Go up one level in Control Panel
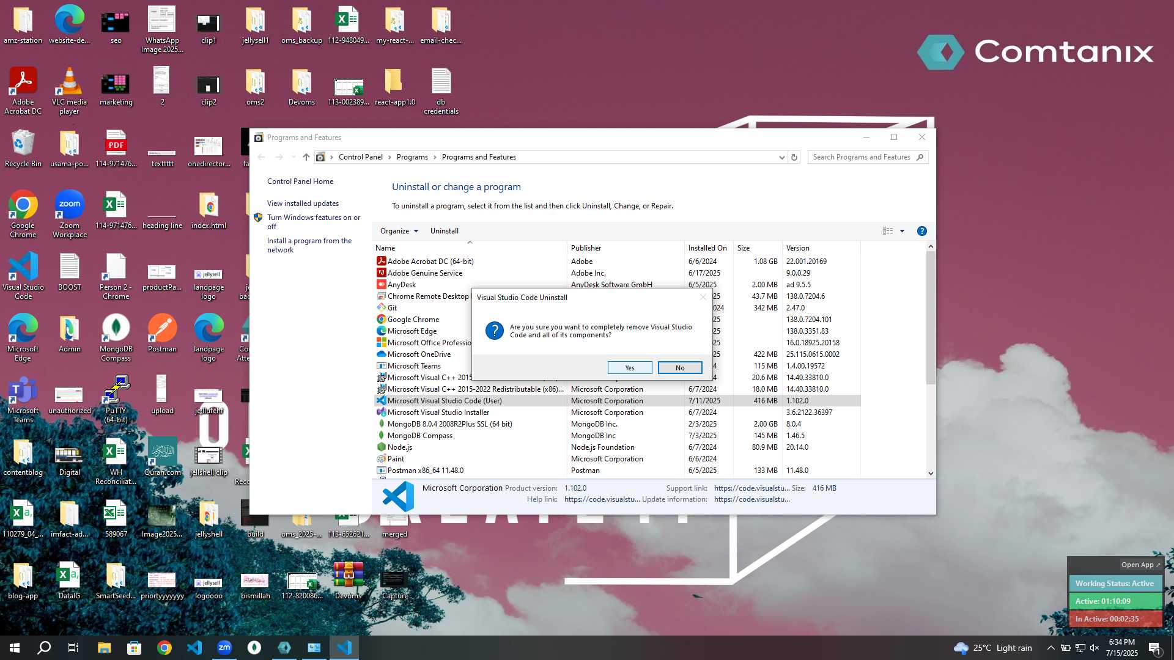1174x660 pixels. (306, 157)
